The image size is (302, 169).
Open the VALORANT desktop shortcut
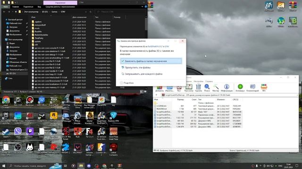(77, 148)
